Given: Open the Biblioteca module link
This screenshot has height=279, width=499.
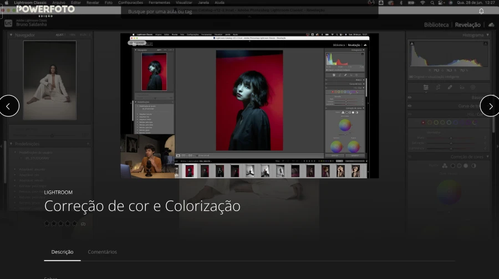Looking at the screenshot, I should (436, 25).
